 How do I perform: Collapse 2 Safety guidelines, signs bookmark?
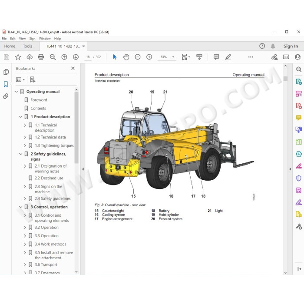[20, 154]
